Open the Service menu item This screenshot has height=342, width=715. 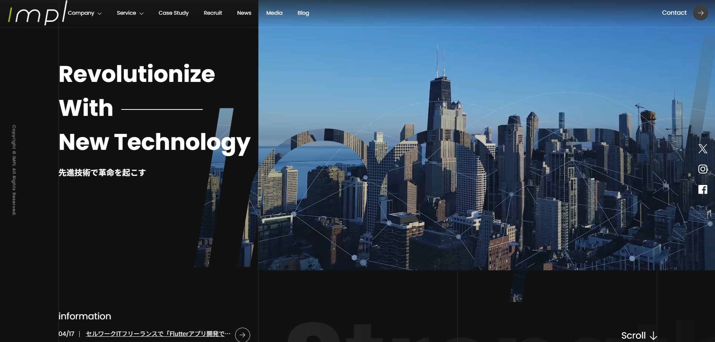coord(126,13)
